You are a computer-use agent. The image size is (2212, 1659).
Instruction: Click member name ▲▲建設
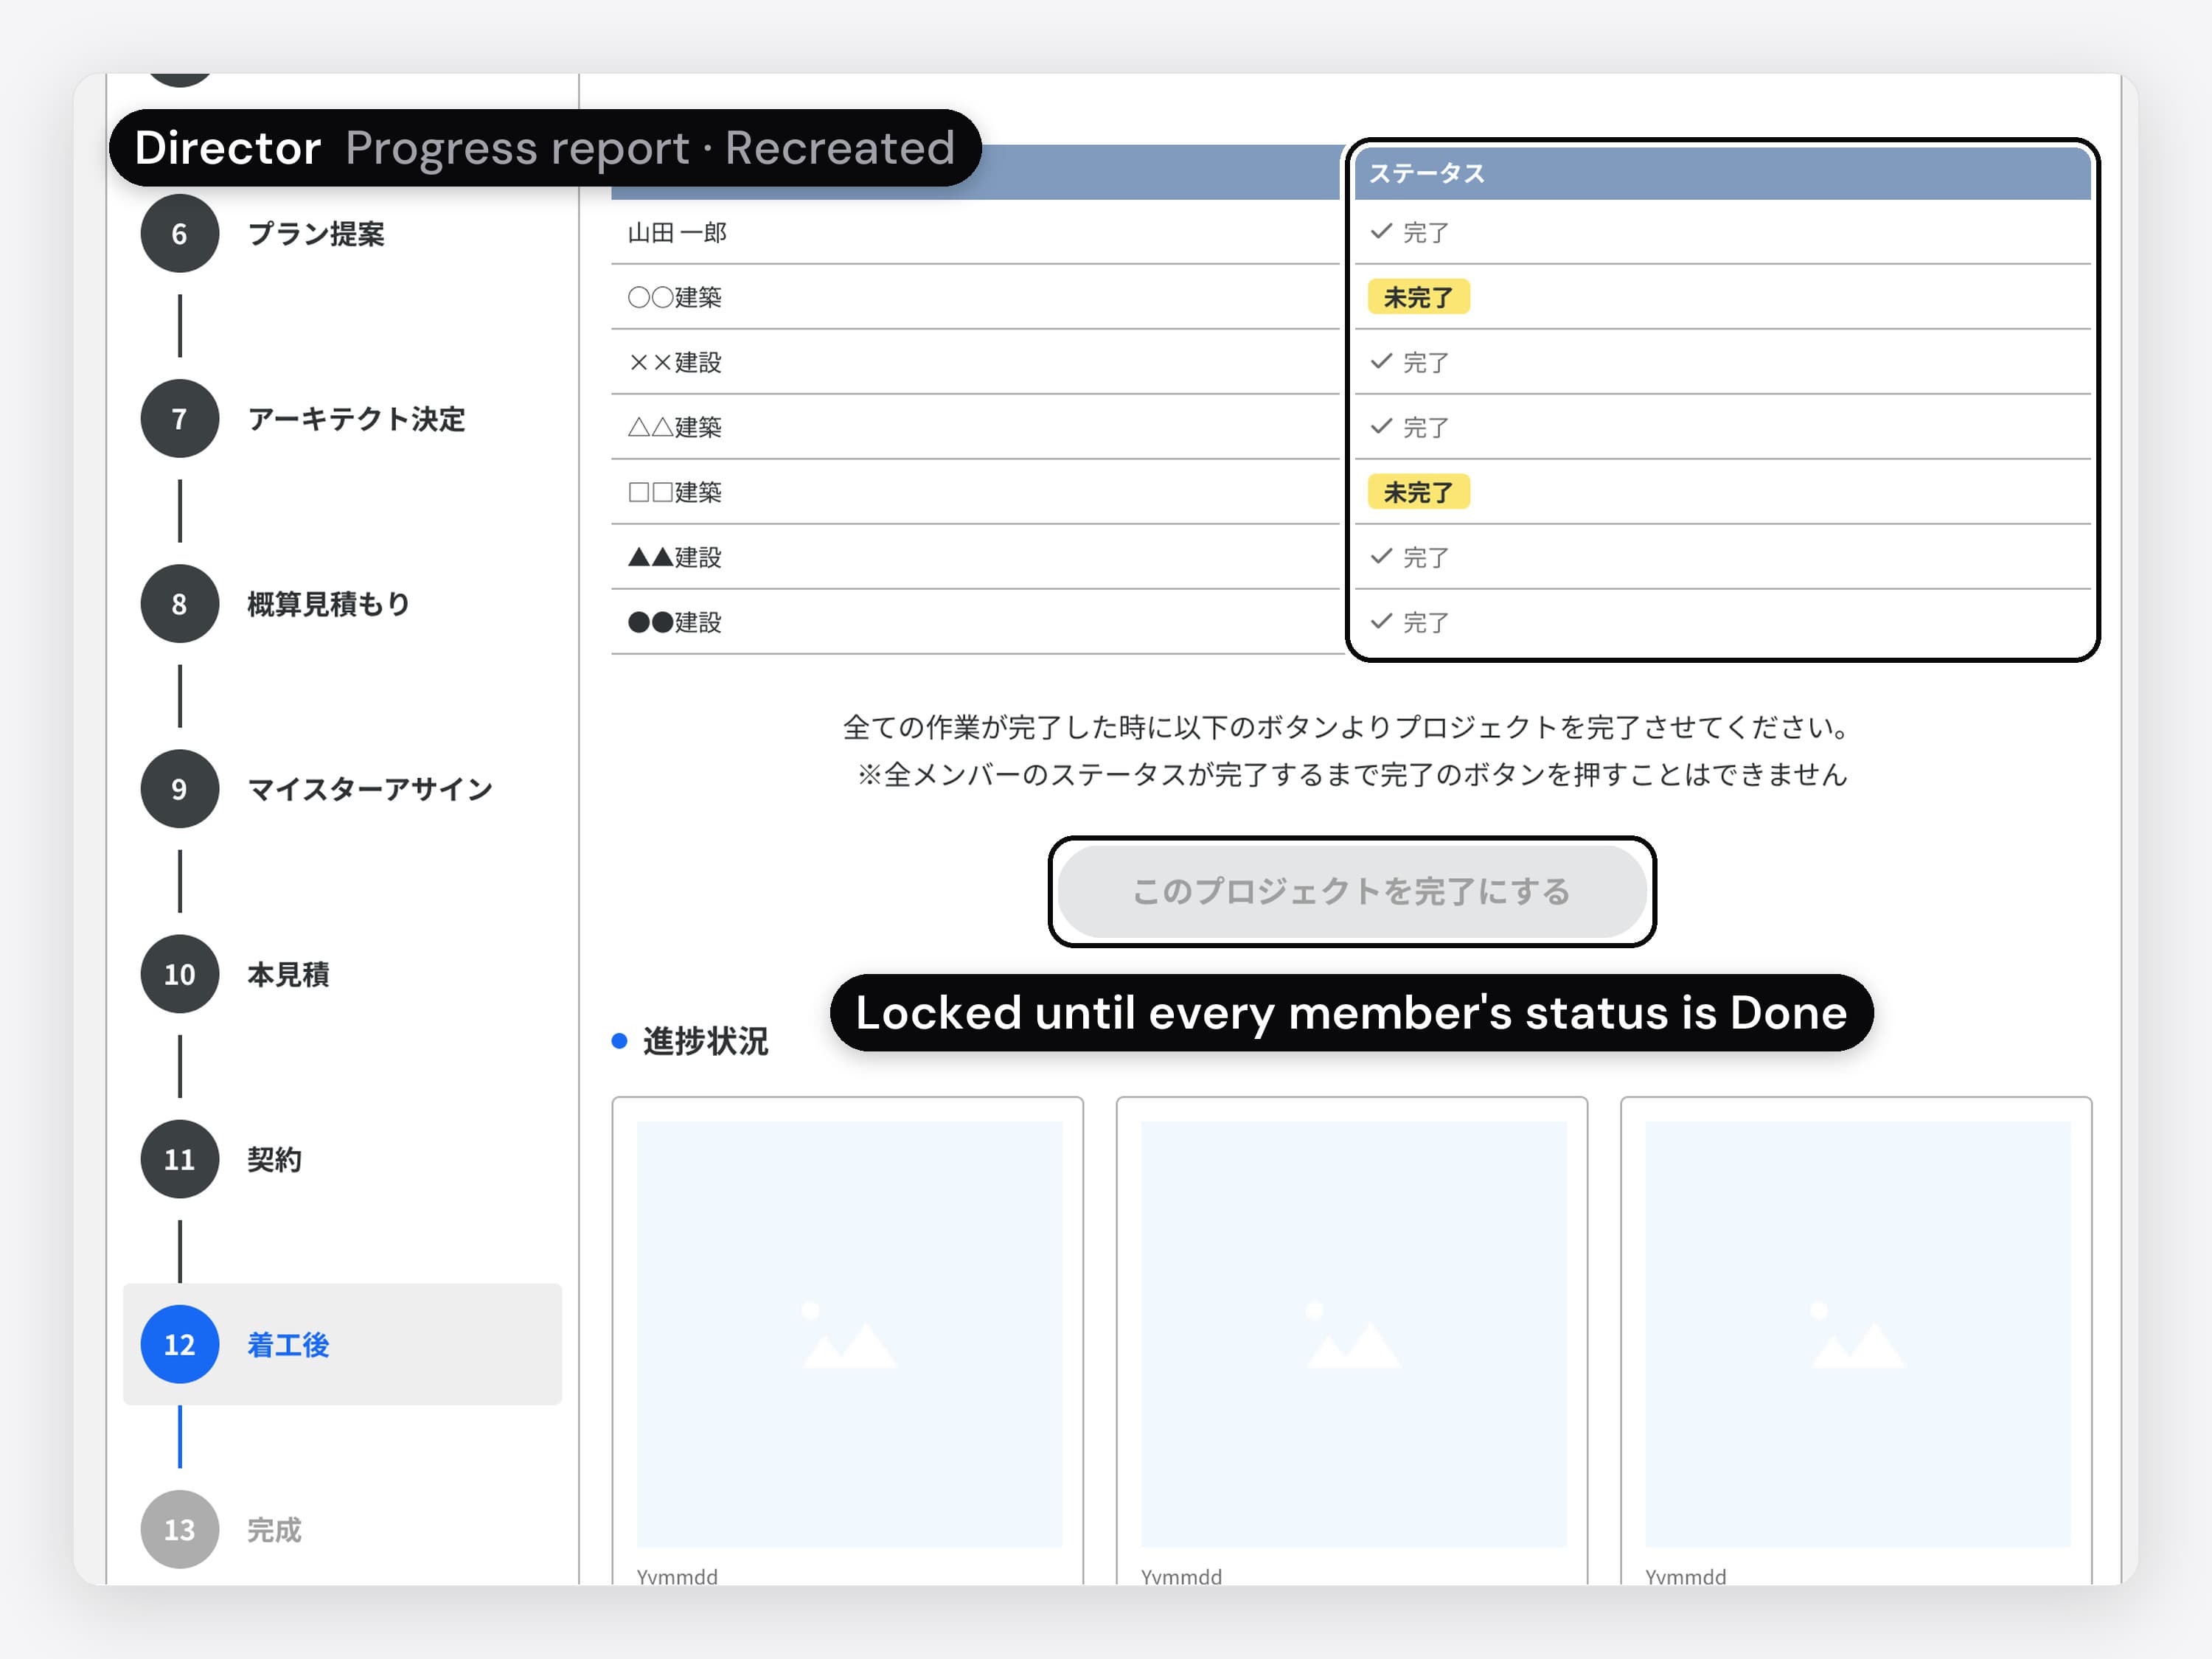pyautogui.click(x=675, y=557)
